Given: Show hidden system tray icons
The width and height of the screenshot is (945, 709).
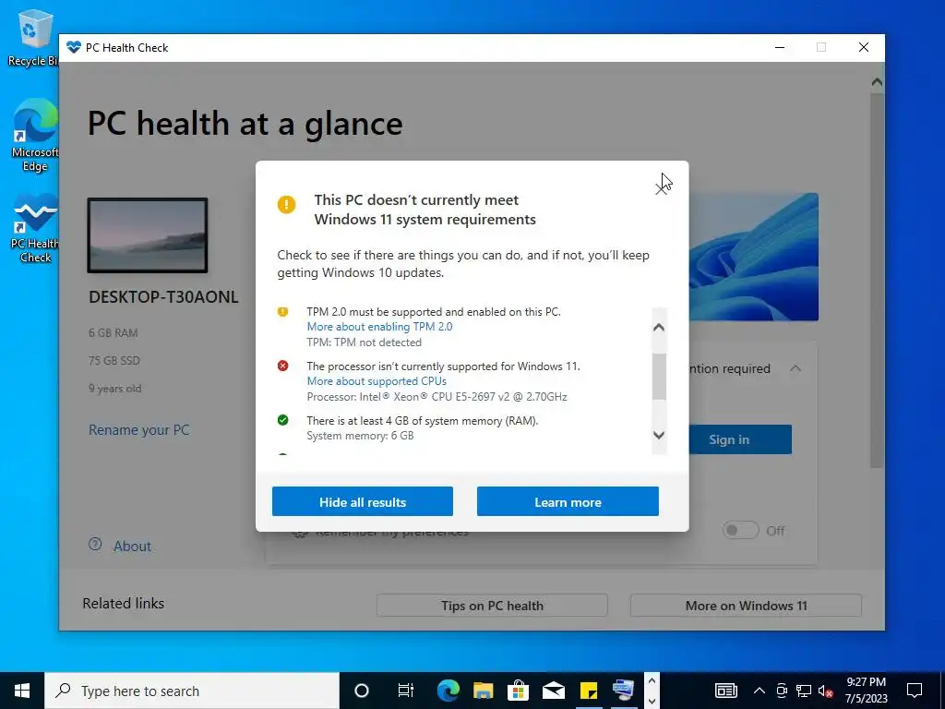Looking at the screenshot, I should pos(760,691).
